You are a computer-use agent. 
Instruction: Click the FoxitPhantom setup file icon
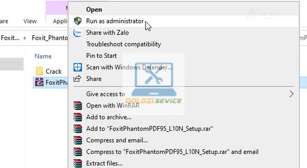[39, 83]
